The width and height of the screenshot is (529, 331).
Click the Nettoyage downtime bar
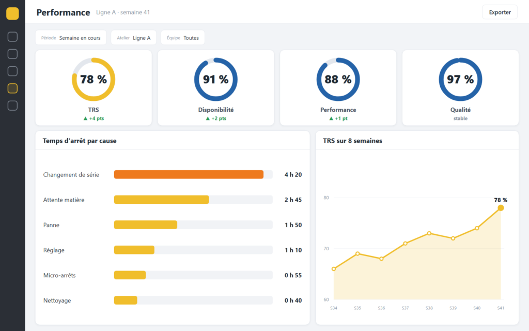[x=126, y=300]
